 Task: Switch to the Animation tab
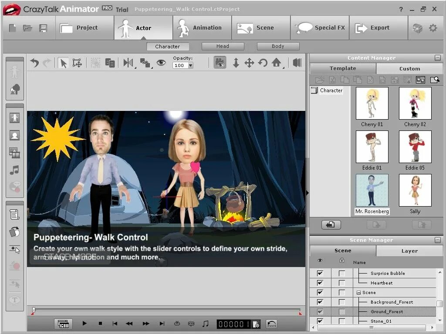[202, 27]
